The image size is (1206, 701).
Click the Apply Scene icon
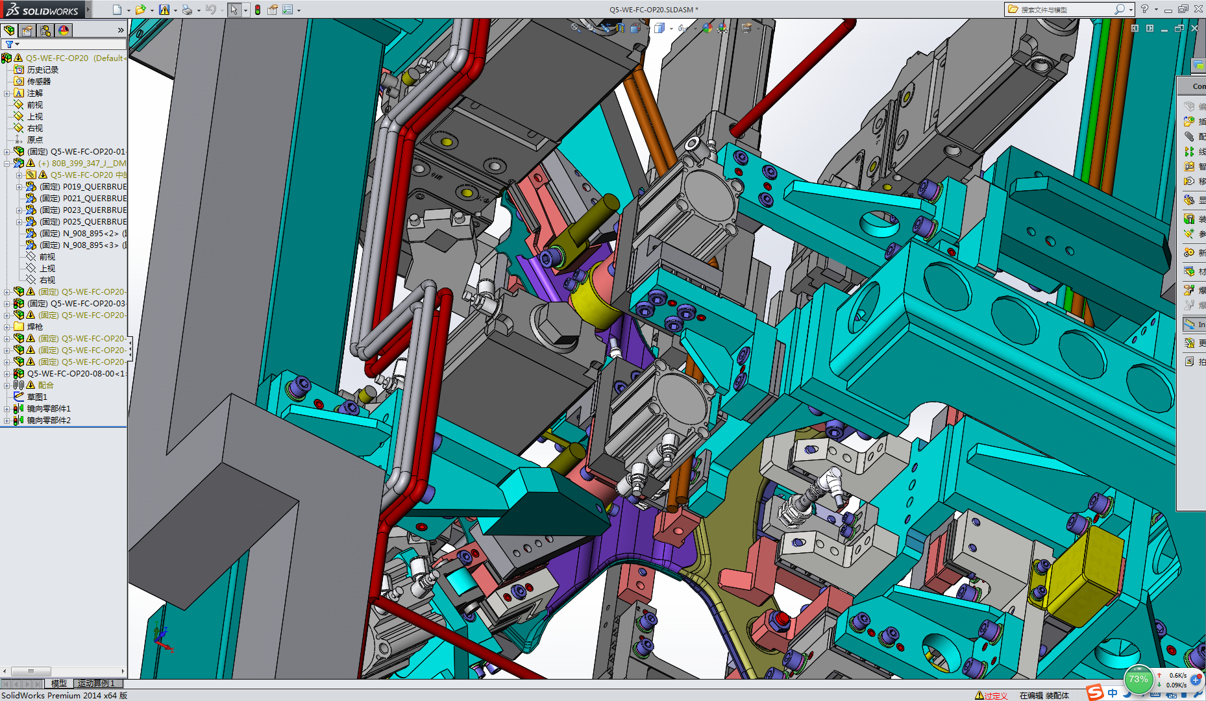(x=722, y=27)
